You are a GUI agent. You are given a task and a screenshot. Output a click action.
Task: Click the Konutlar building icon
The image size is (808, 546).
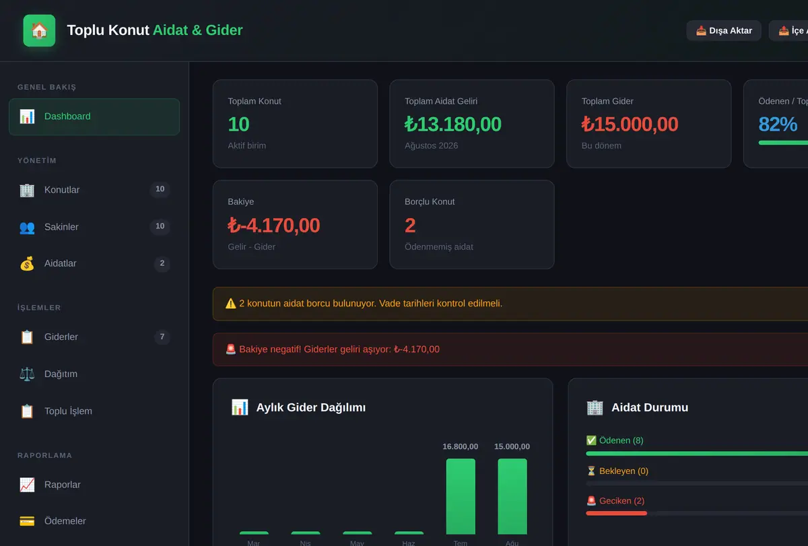[x=27, y=190]
